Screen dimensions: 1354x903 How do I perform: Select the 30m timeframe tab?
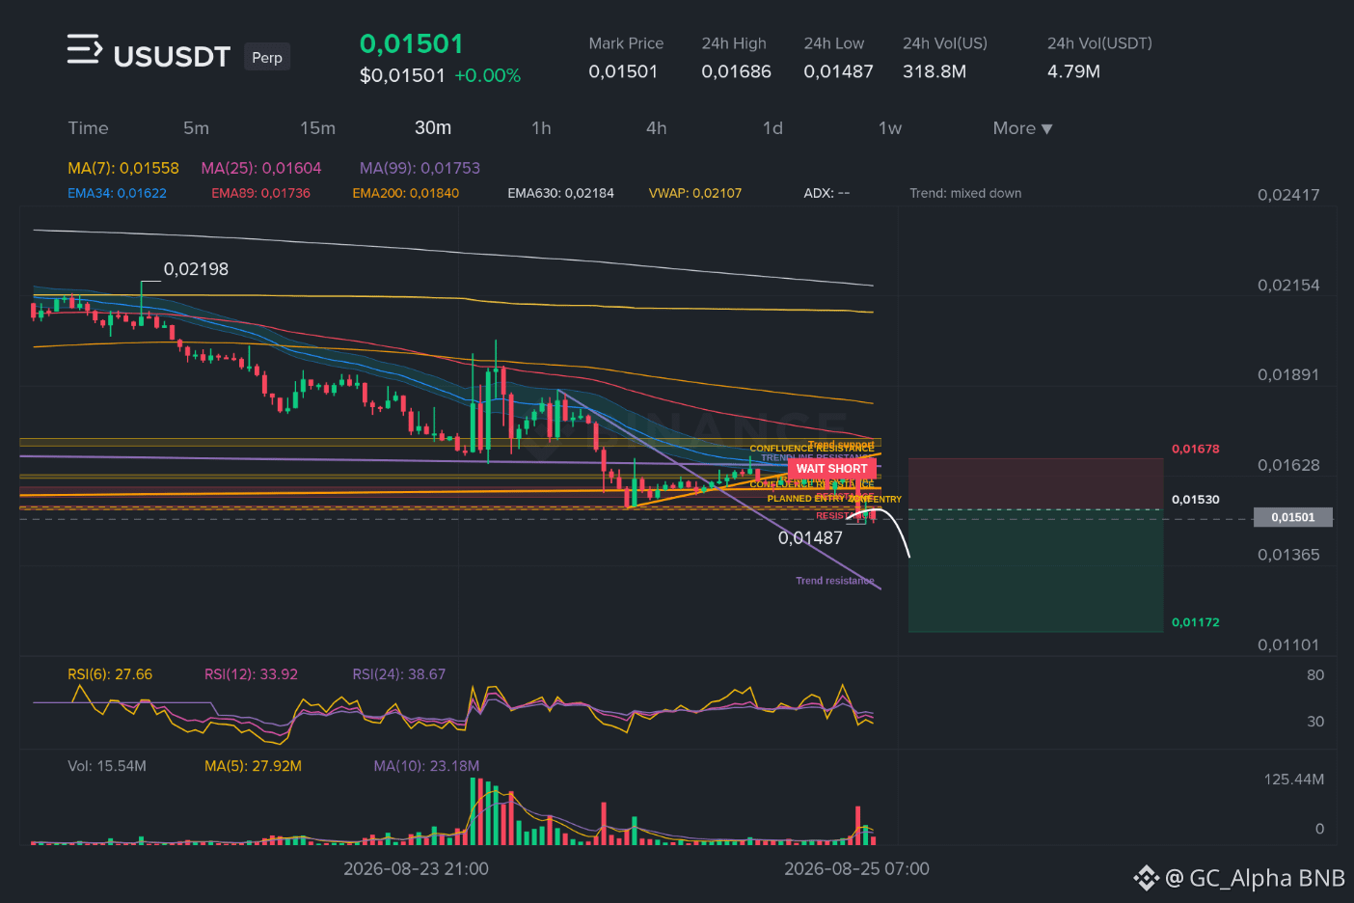pyautogui.click(x=433, y=128)
